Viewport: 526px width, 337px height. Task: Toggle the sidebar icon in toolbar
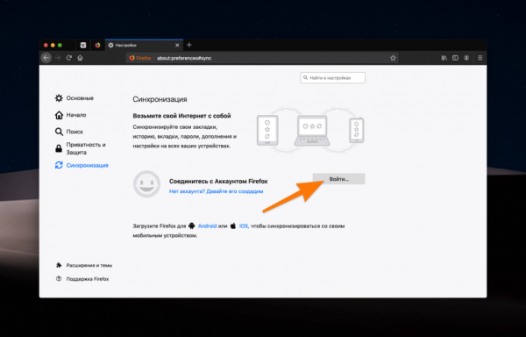455,58
